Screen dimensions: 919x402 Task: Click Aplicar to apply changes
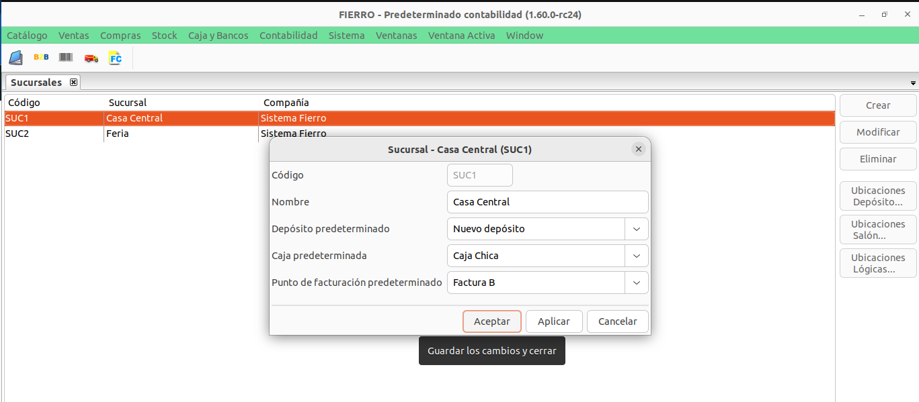[x=553, y=321]
